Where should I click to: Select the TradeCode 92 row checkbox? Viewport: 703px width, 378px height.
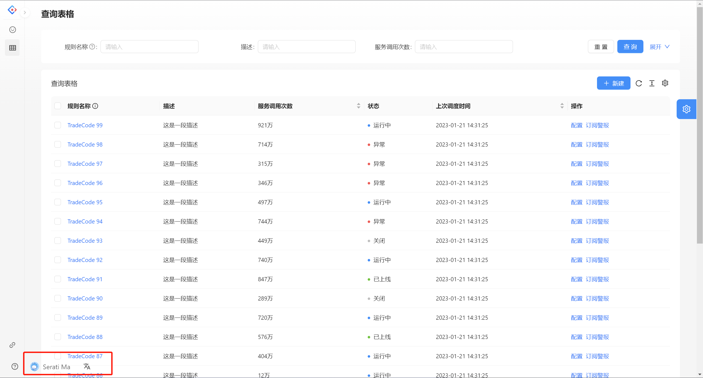pos(58,260)
